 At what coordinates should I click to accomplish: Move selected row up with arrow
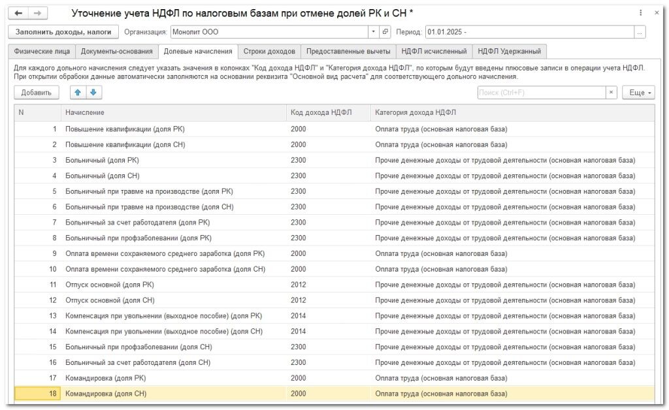[x=77, y=93]
